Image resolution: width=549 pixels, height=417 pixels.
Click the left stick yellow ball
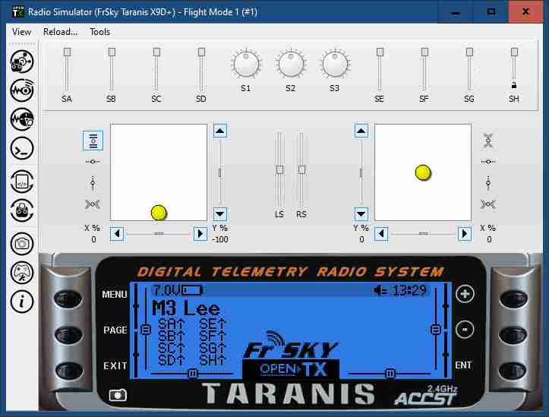159,213
